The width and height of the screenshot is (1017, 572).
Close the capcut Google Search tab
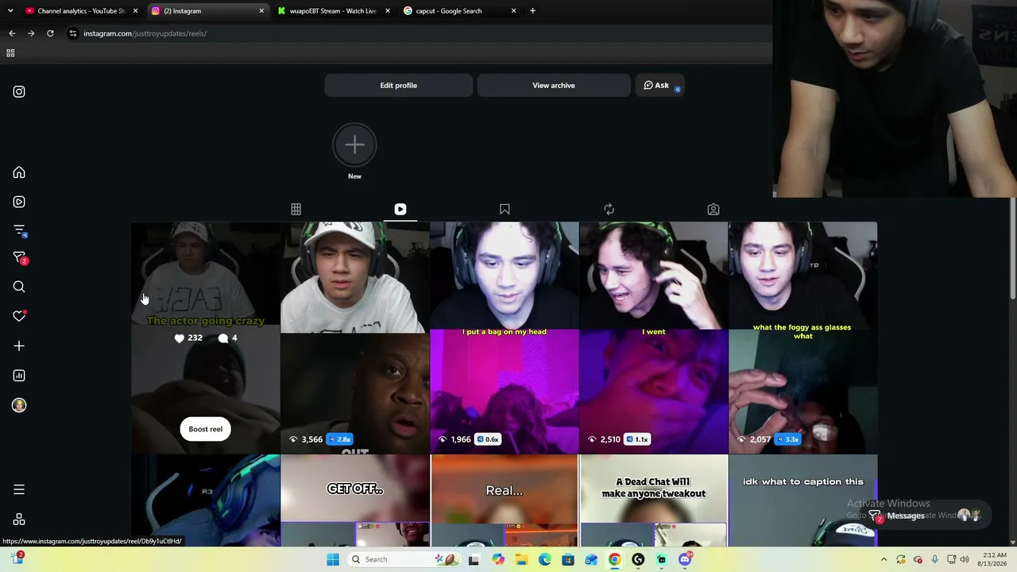click(x=513, y=11)
